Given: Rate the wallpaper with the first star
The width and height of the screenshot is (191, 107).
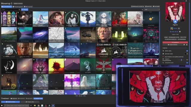Looking at the screenshot, I should pos(170,32).
